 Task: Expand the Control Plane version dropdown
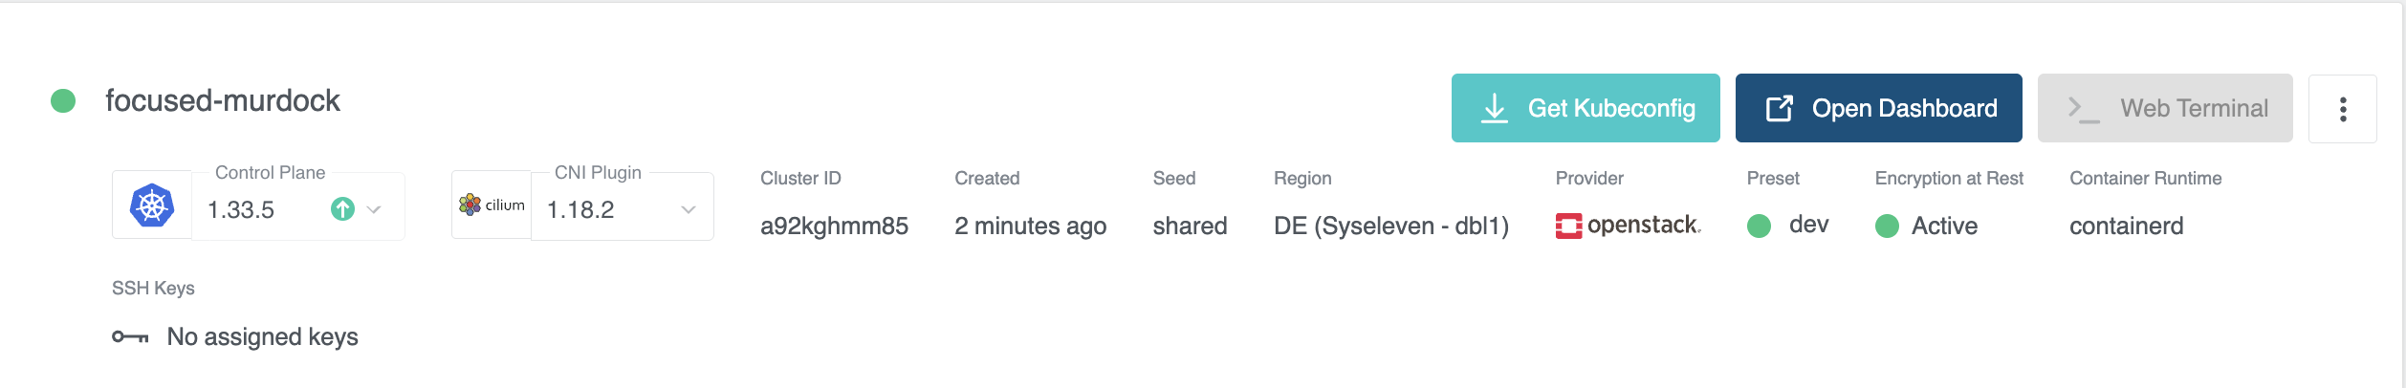click(x=374, y=209)
